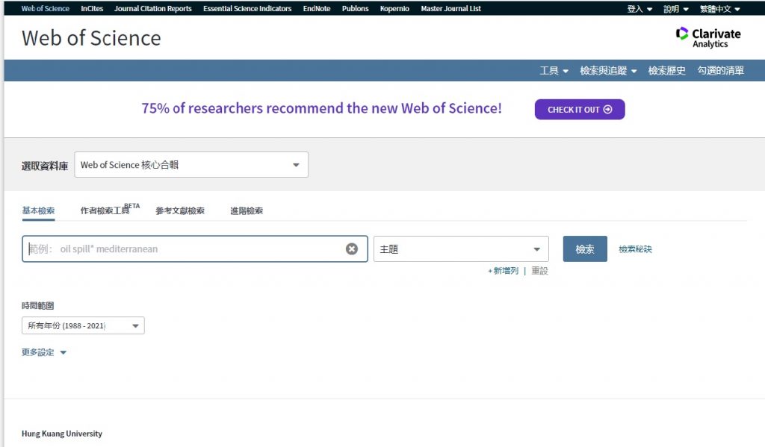
Task: Click the 檢索 search button
Action: coord(585,249)
